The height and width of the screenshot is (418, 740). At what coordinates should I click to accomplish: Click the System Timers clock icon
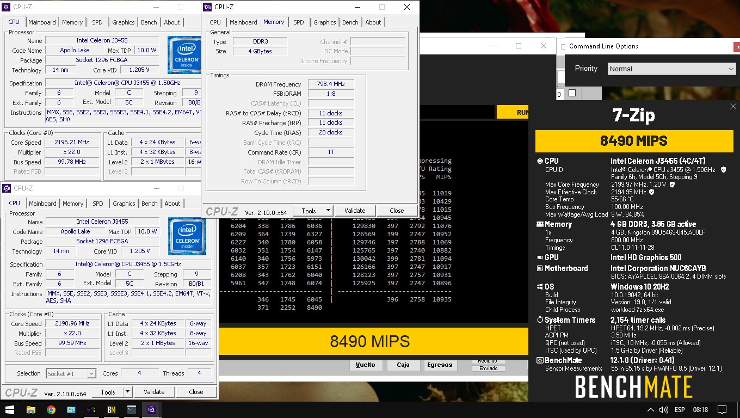pos(540,320)
